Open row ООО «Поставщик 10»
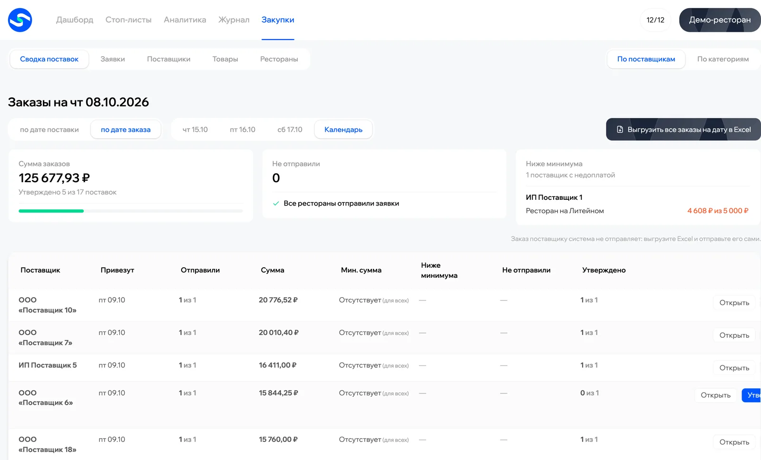761x460 pixels. pos(734,303)
